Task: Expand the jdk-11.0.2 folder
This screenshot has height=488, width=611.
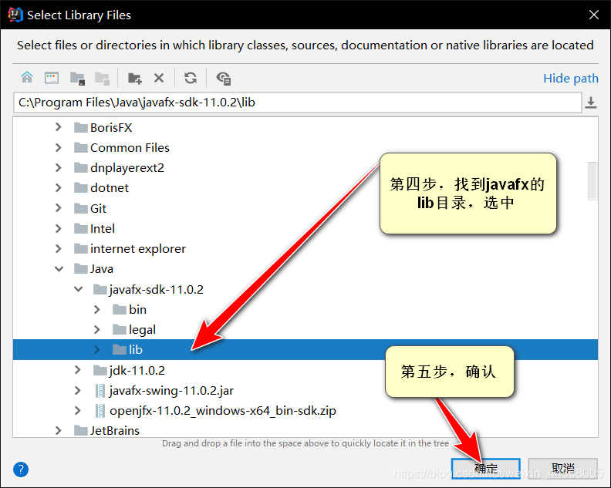Action: (x=78, y=370)
